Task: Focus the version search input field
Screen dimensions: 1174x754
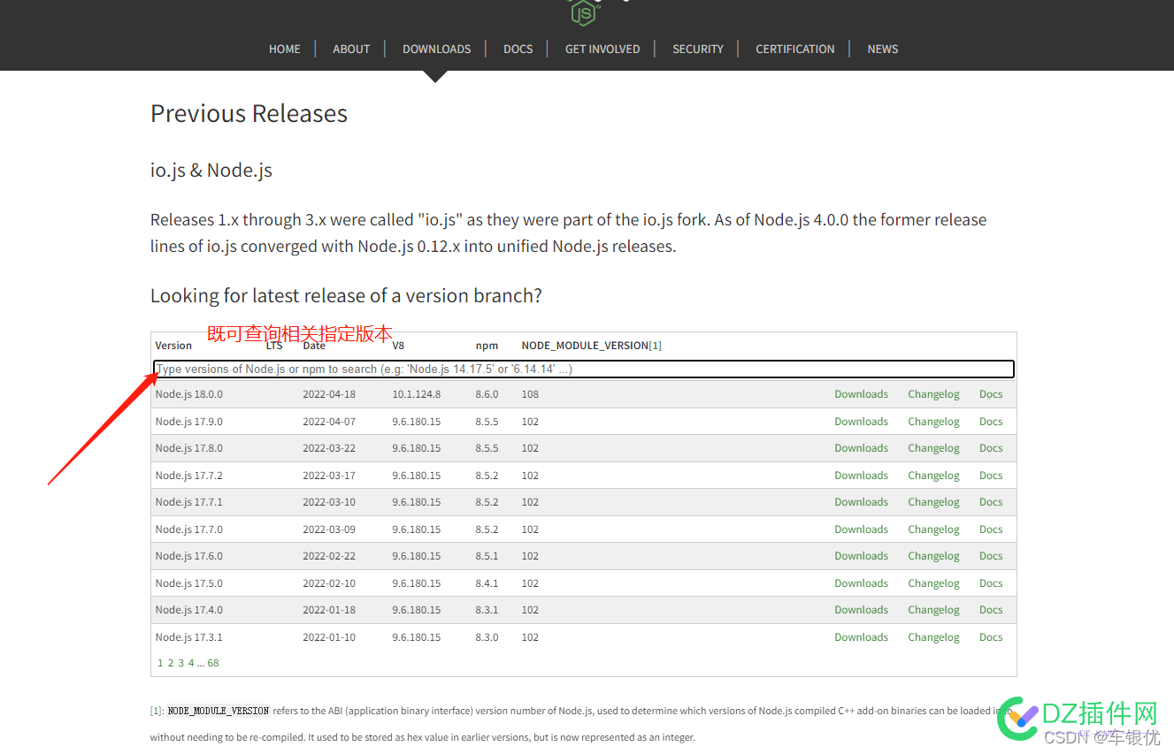Action: tap(584, 369)
